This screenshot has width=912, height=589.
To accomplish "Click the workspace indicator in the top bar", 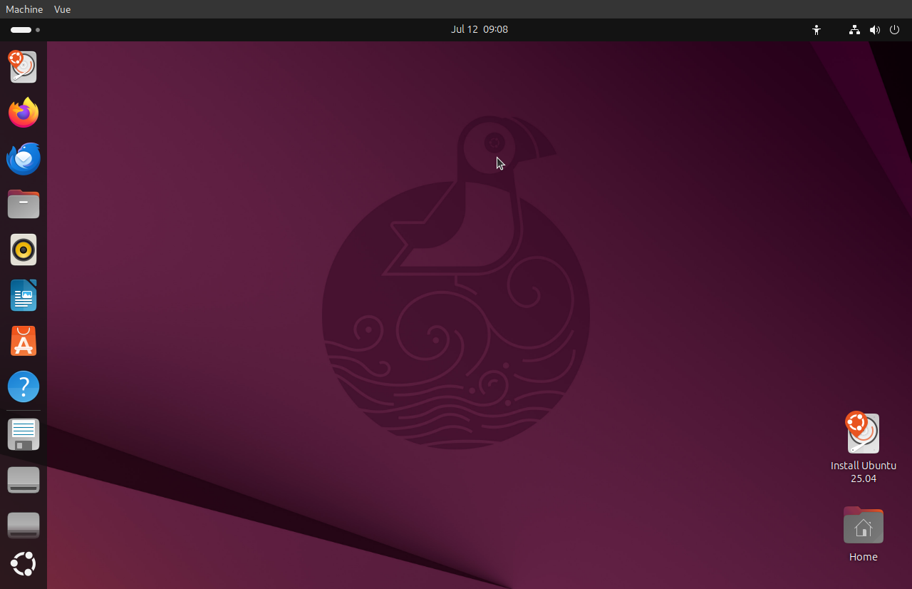I will click(25, 30).
